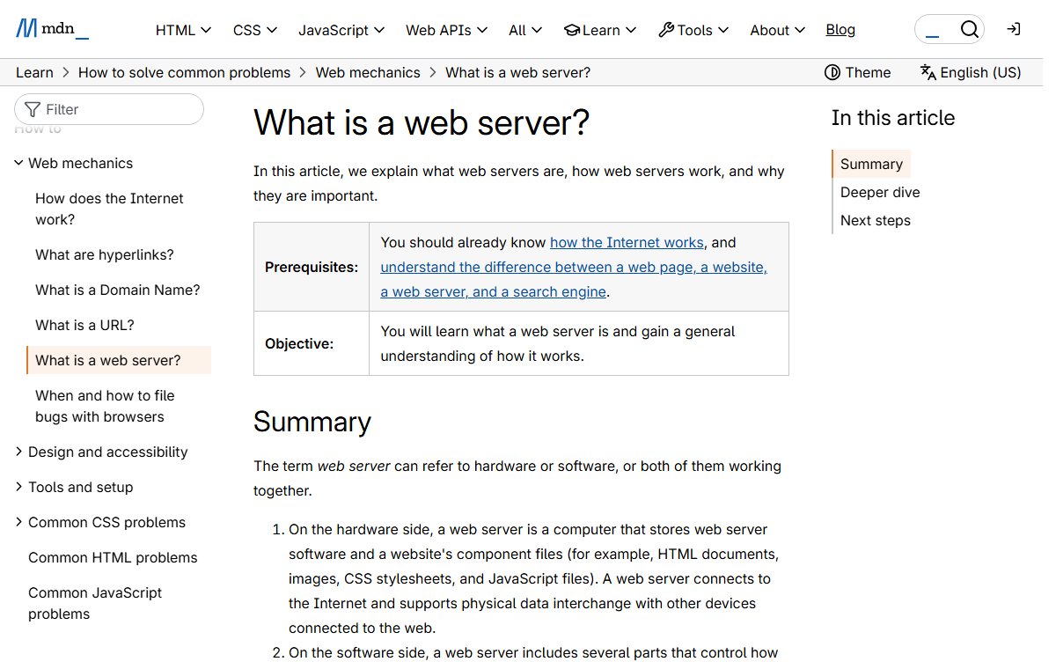Image resolution: width=1056 pixels, height=669 pixels.
Task: Open the All dropdown menu
Action: pyautogui.click(x=525, y=30)
